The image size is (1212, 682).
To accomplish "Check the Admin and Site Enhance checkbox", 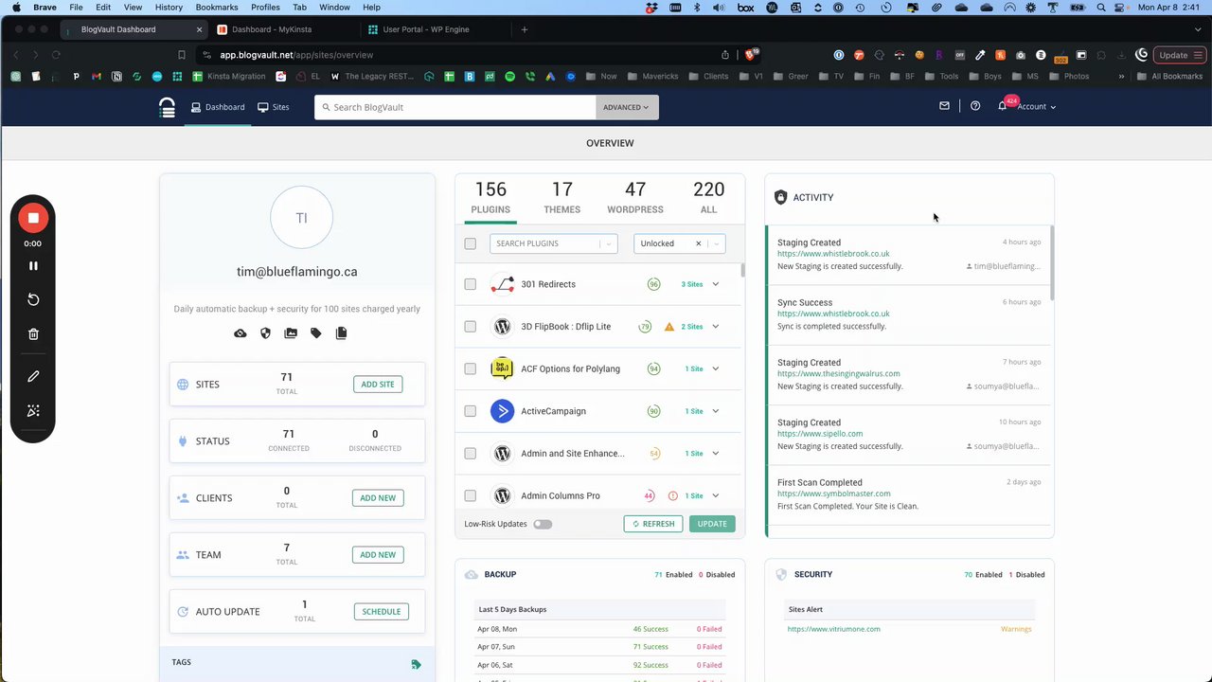I will coord(470,454).
